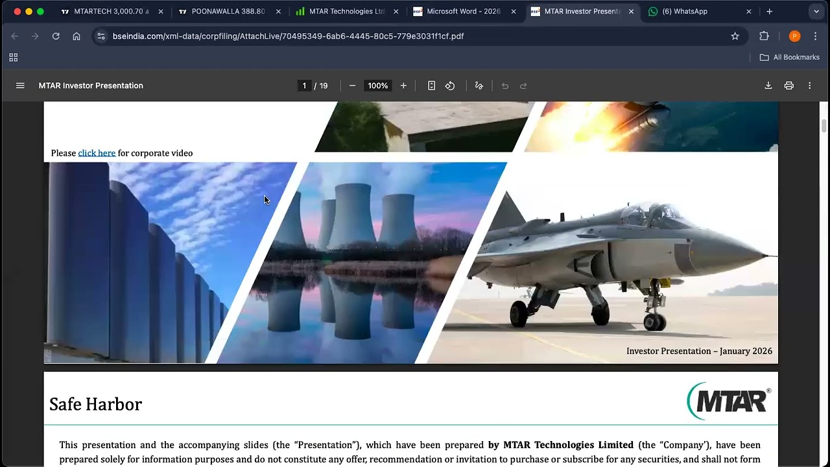
Task: Follow the 'click here' corporate video link
Action: click(97, 153)
